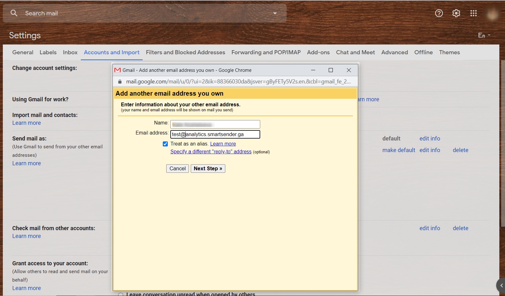This screenshot has height=296, width=505.
Task: Open Filters and Blocked Addresses tab
Action: [185, 52]
